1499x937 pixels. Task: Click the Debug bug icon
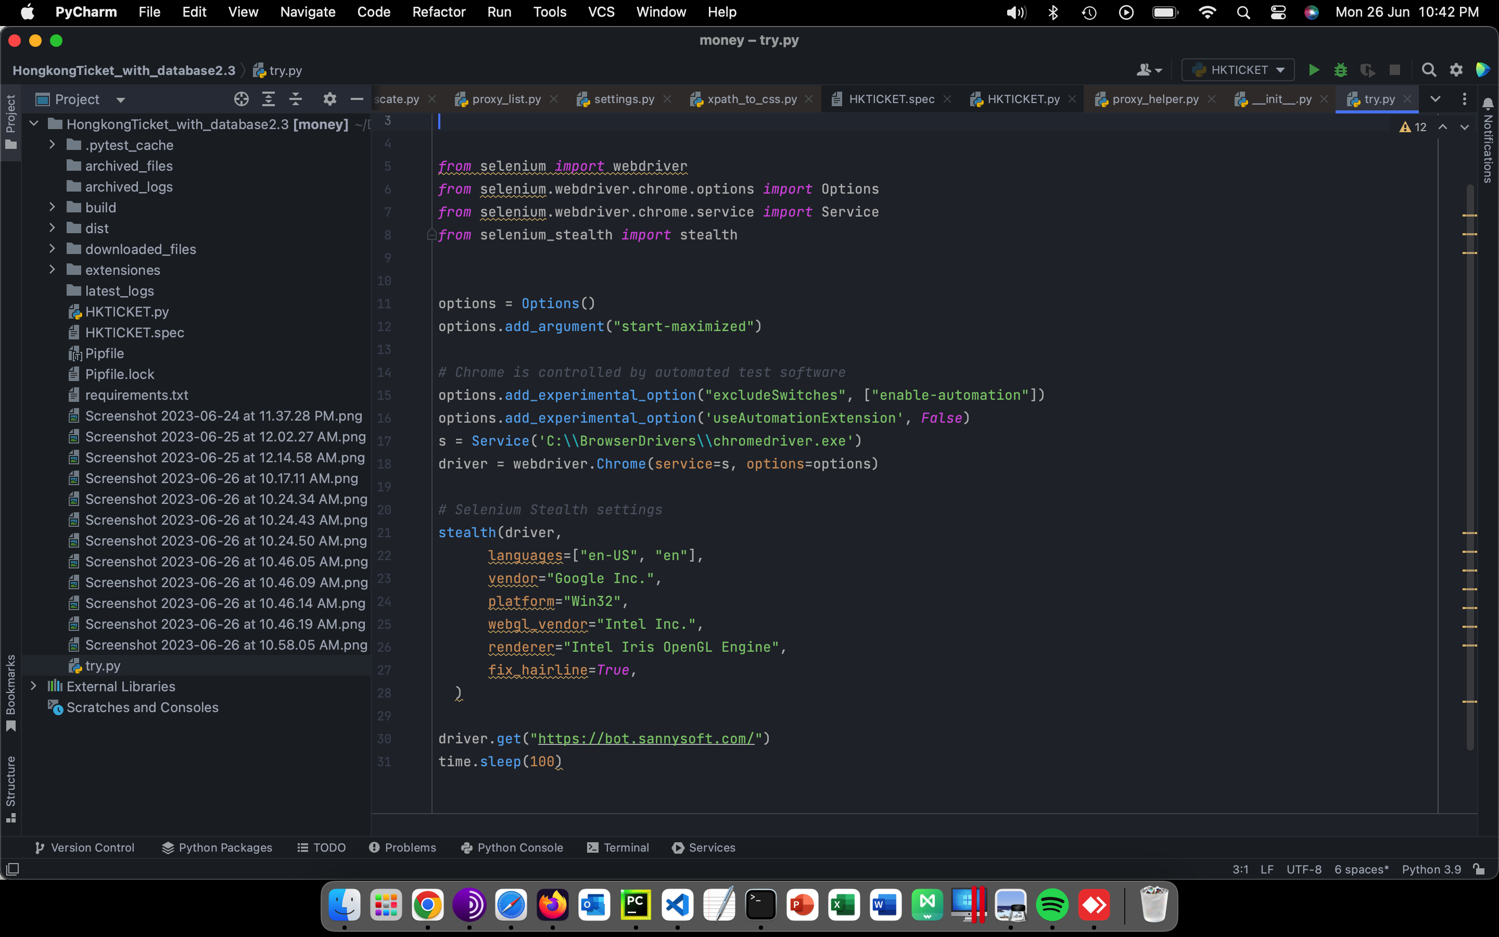pyautogui.click(x=1340, y=70)
